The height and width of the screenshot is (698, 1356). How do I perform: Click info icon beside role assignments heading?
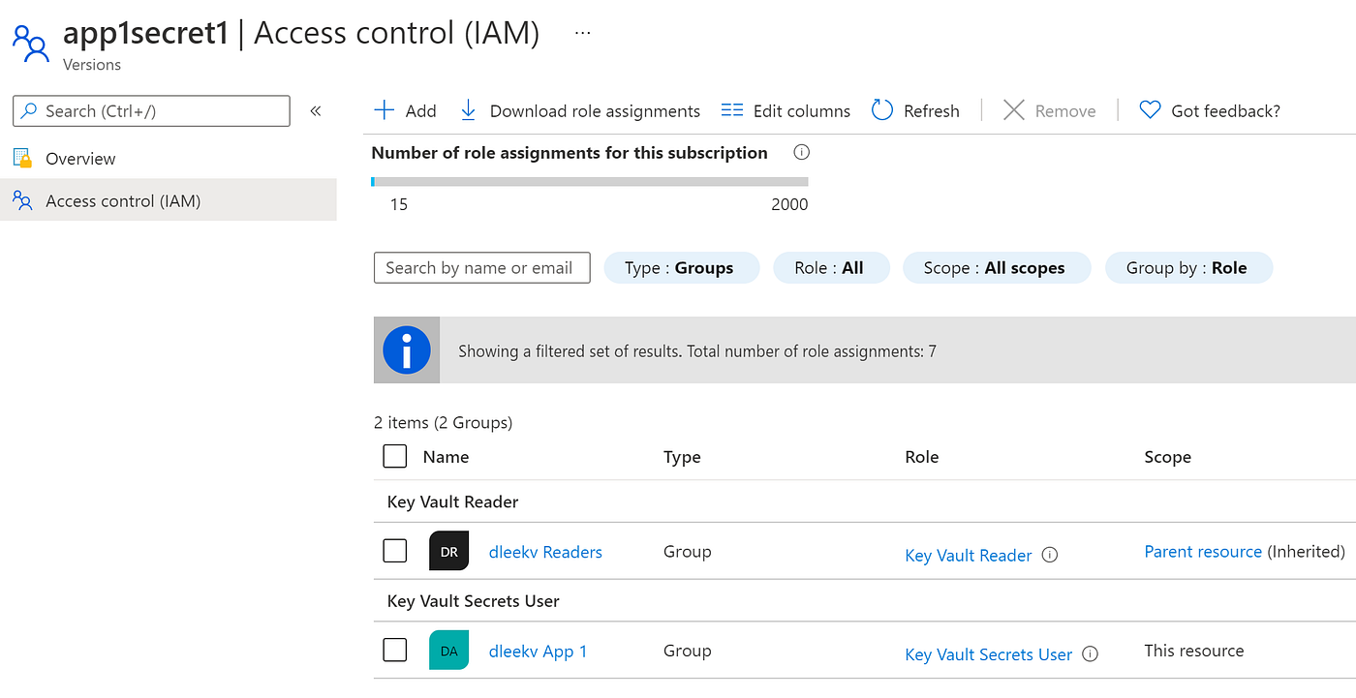pos(801,152)
